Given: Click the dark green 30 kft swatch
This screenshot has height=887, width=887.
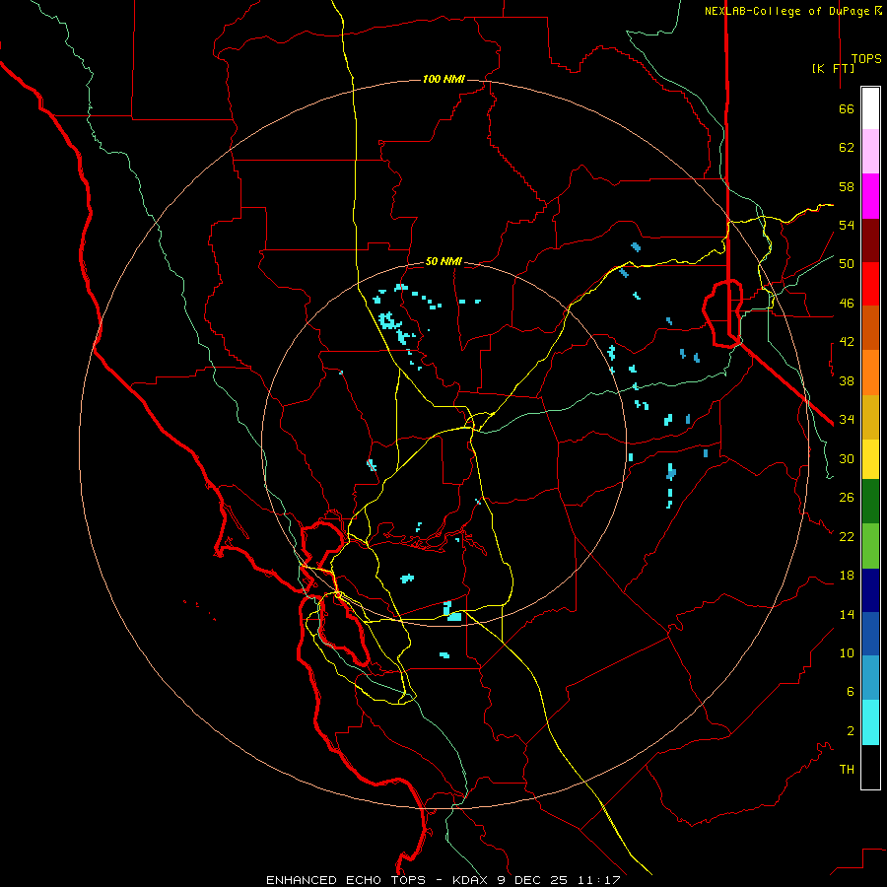Looking at the screenshot, I should [x=870, y=502].
